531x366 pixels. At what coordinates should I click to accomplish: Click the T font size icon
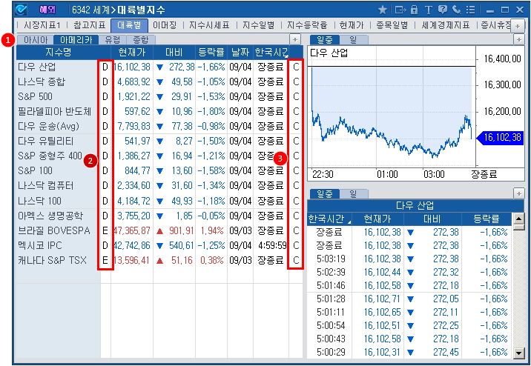(x=428, y=10)
